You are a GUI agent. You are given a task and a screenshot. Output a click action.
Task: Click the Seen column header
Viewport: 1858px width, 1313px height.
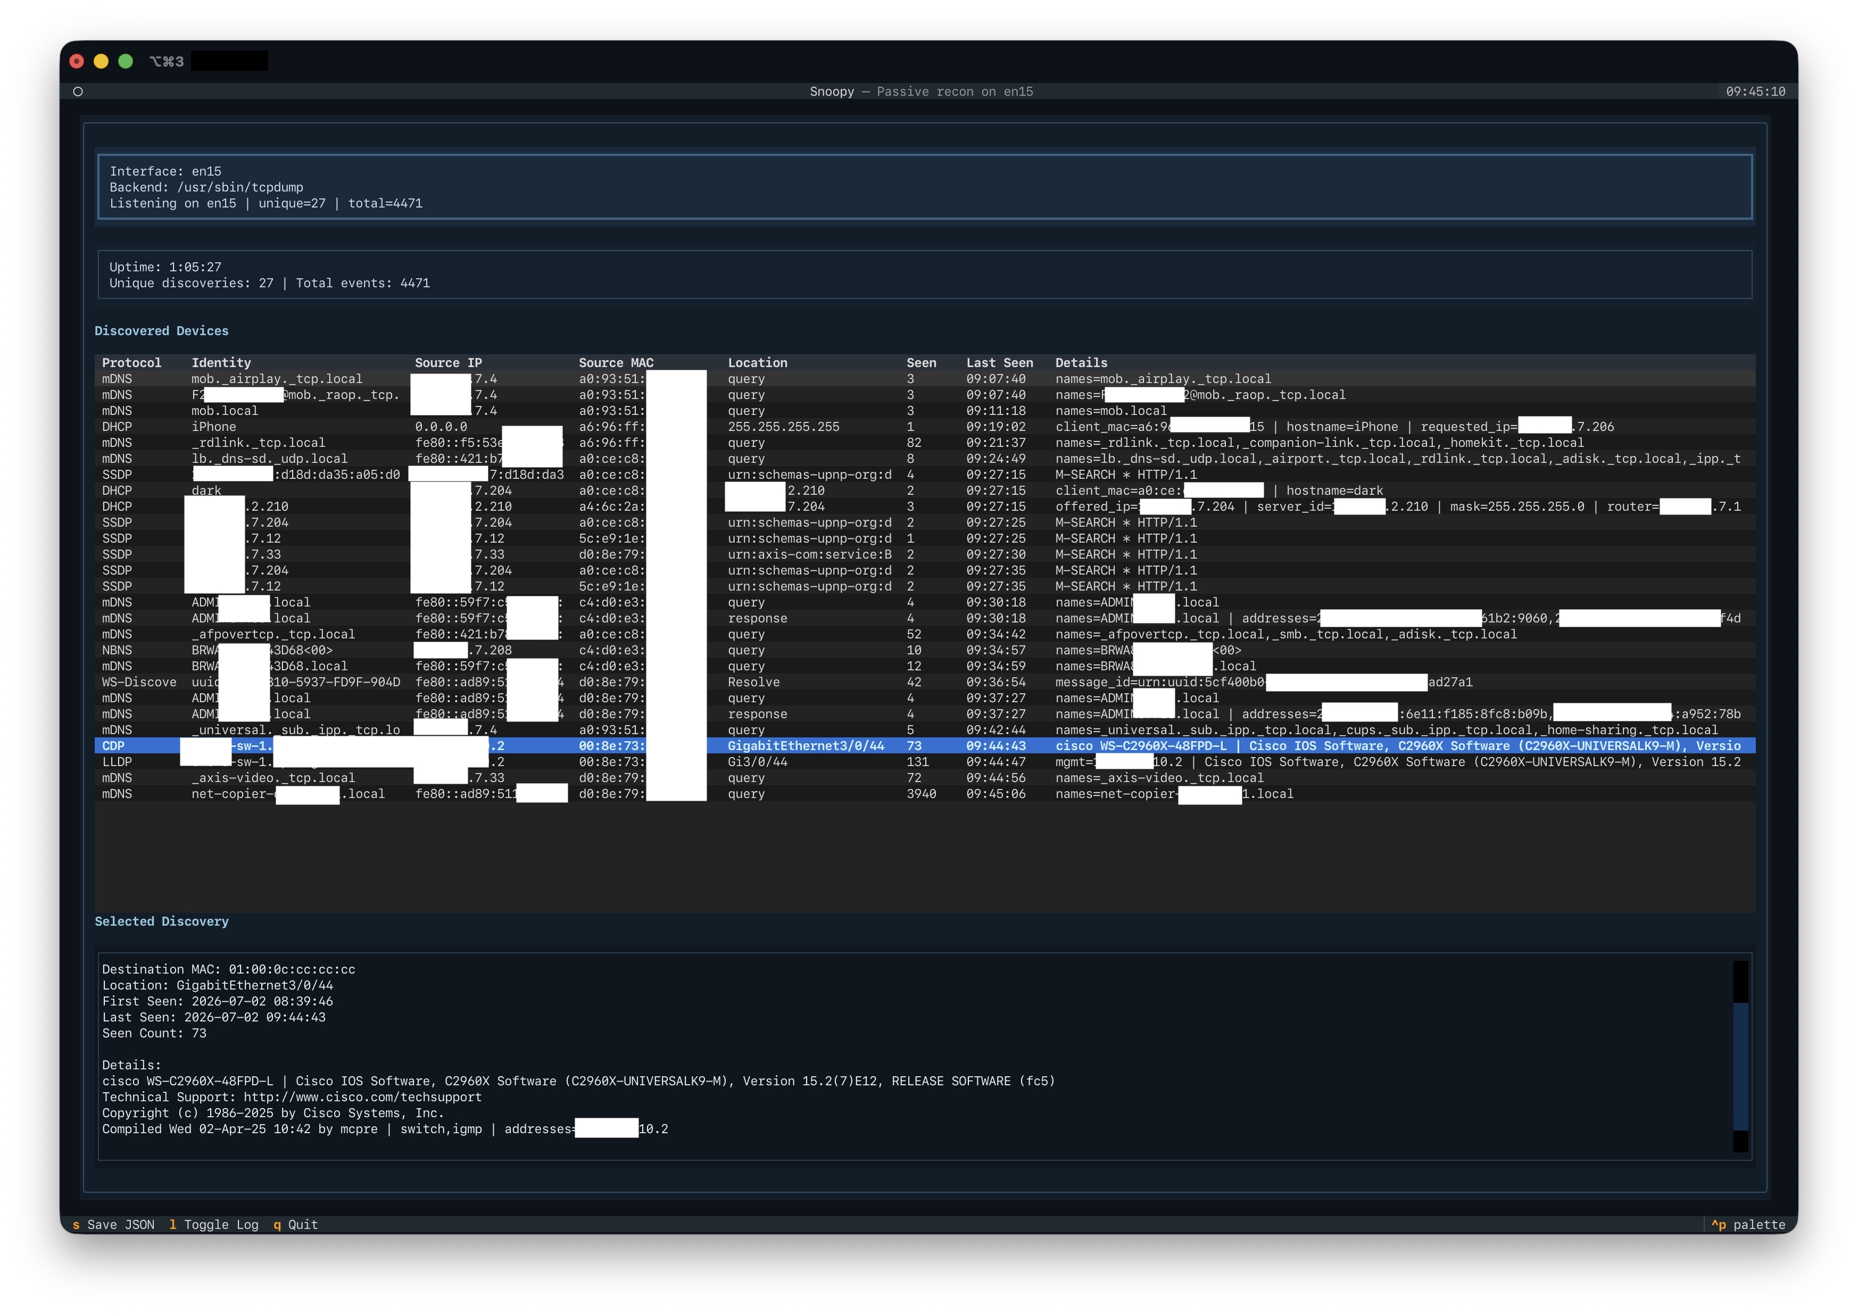pyautogui.click(x=921, y=362)
